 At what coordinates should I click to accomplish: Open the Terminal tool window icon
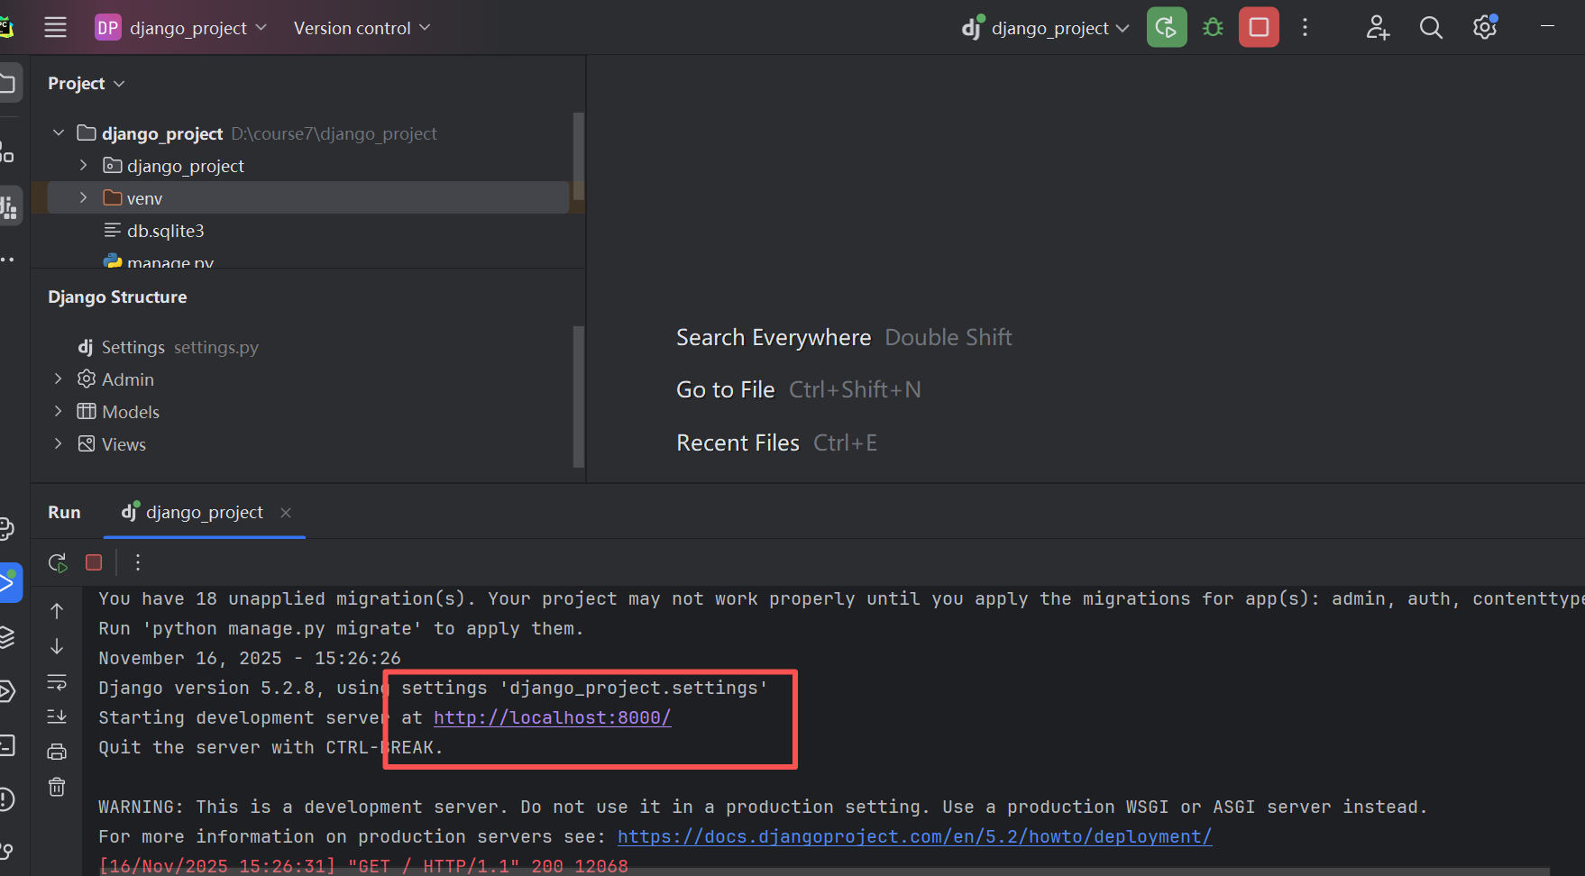pyautogui.click(x=6, y=745)
